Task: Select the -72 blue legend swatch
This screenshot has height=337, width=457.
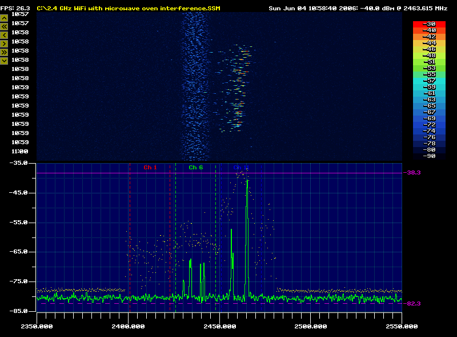Action: pyautogui.click(x=429, y=125)
